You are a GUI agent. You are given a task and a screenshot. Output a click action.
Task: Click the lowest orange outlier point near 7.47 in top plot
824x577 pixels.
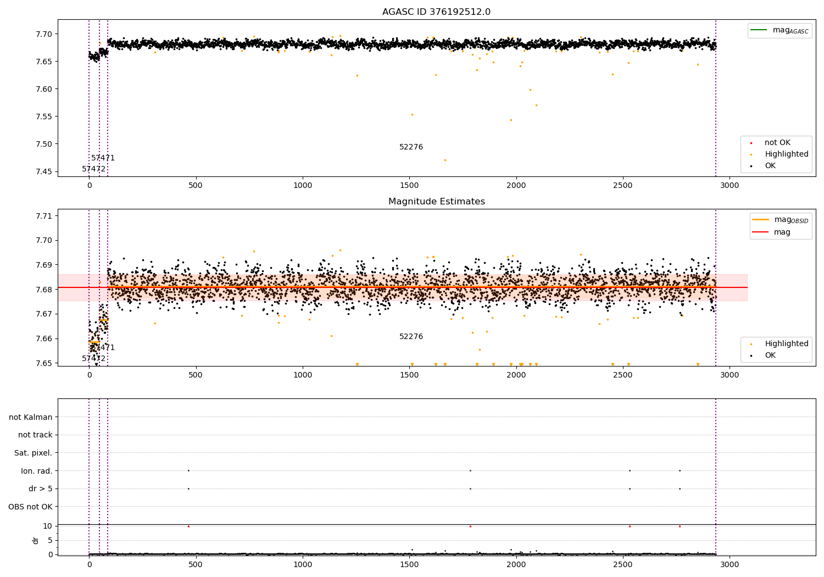click(x=445, y=160)
